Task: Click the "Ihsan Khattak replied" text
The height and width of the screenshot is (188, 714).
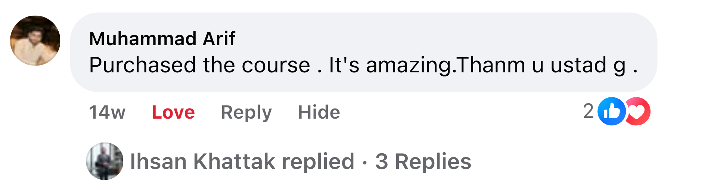Action: coord(242,162)
